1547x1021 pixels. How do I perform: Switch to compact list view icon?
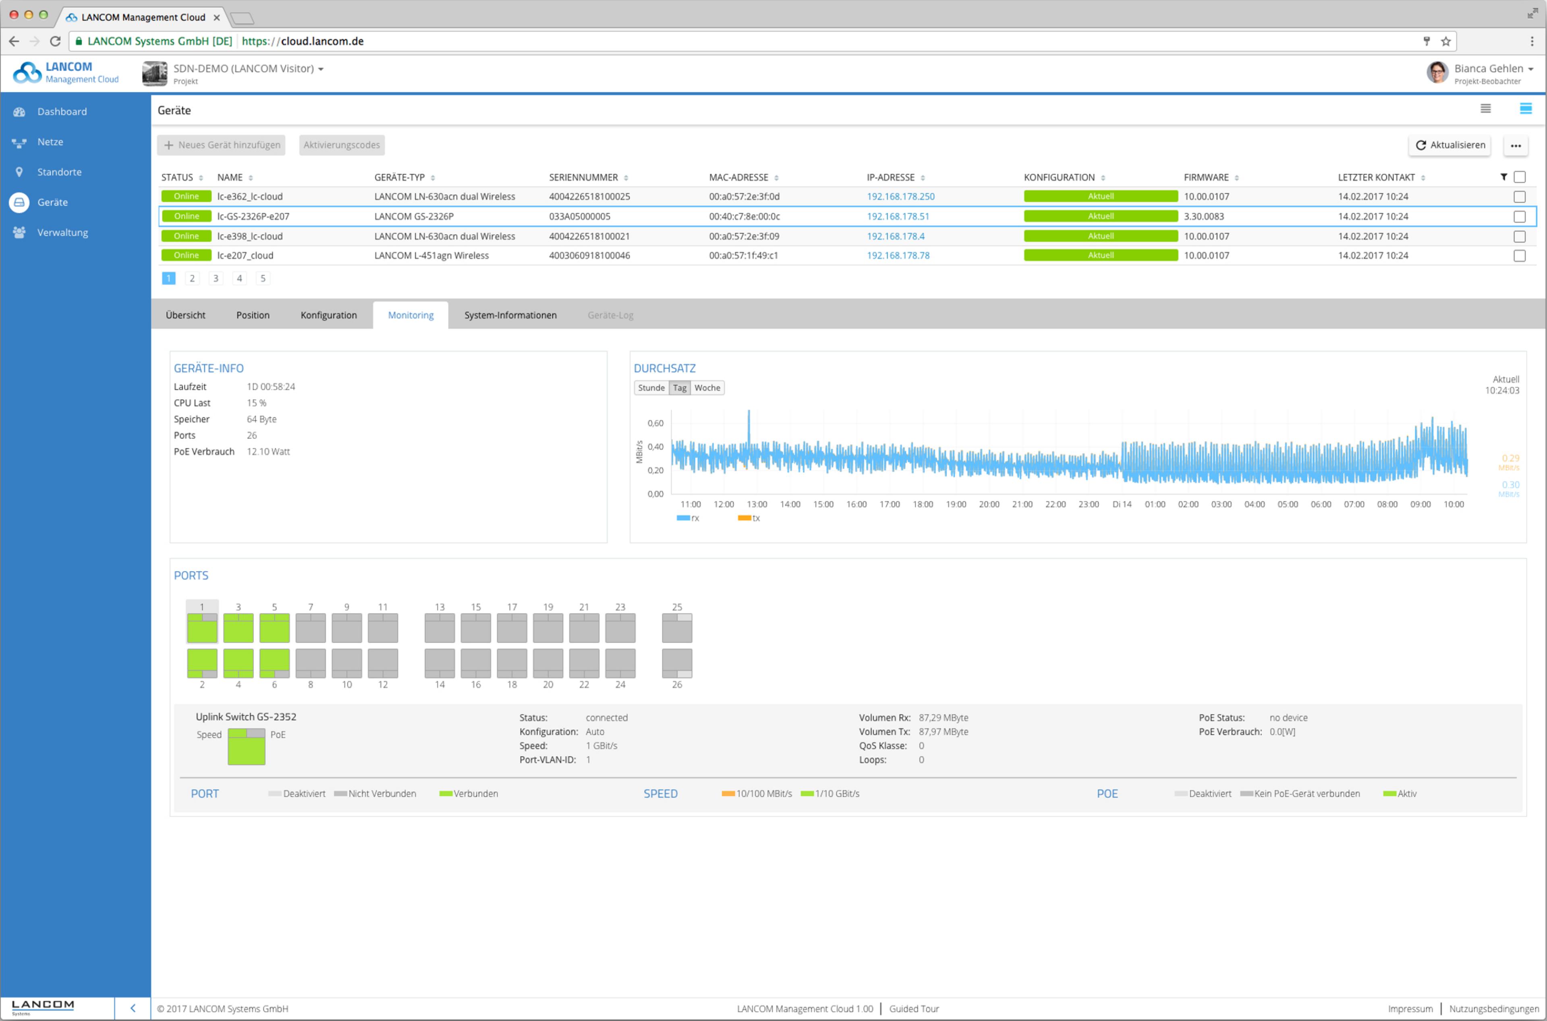tap(1485, 109)
